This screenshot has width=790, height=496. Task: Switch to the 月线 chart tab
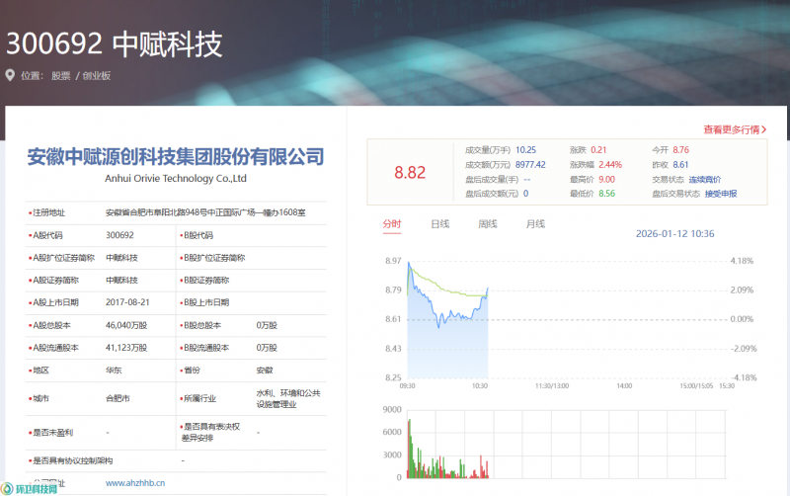point(535,224)
